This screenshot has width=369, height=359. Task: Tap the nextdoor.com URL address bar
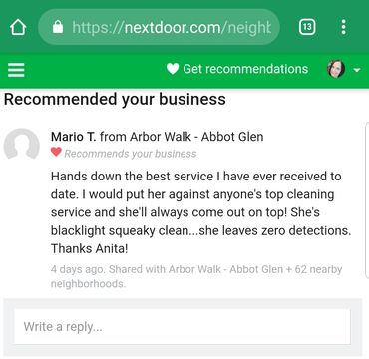click(x=160, y=27)
